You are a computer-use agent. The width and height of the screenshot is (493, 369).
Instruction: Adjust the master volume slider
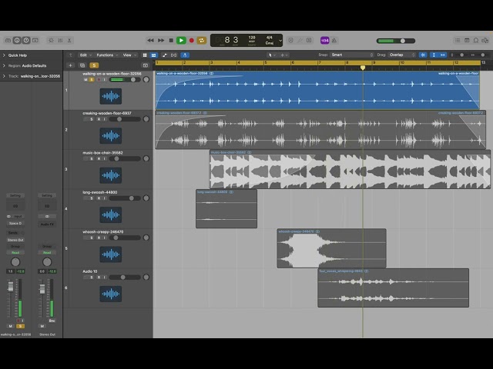point(396,41)
